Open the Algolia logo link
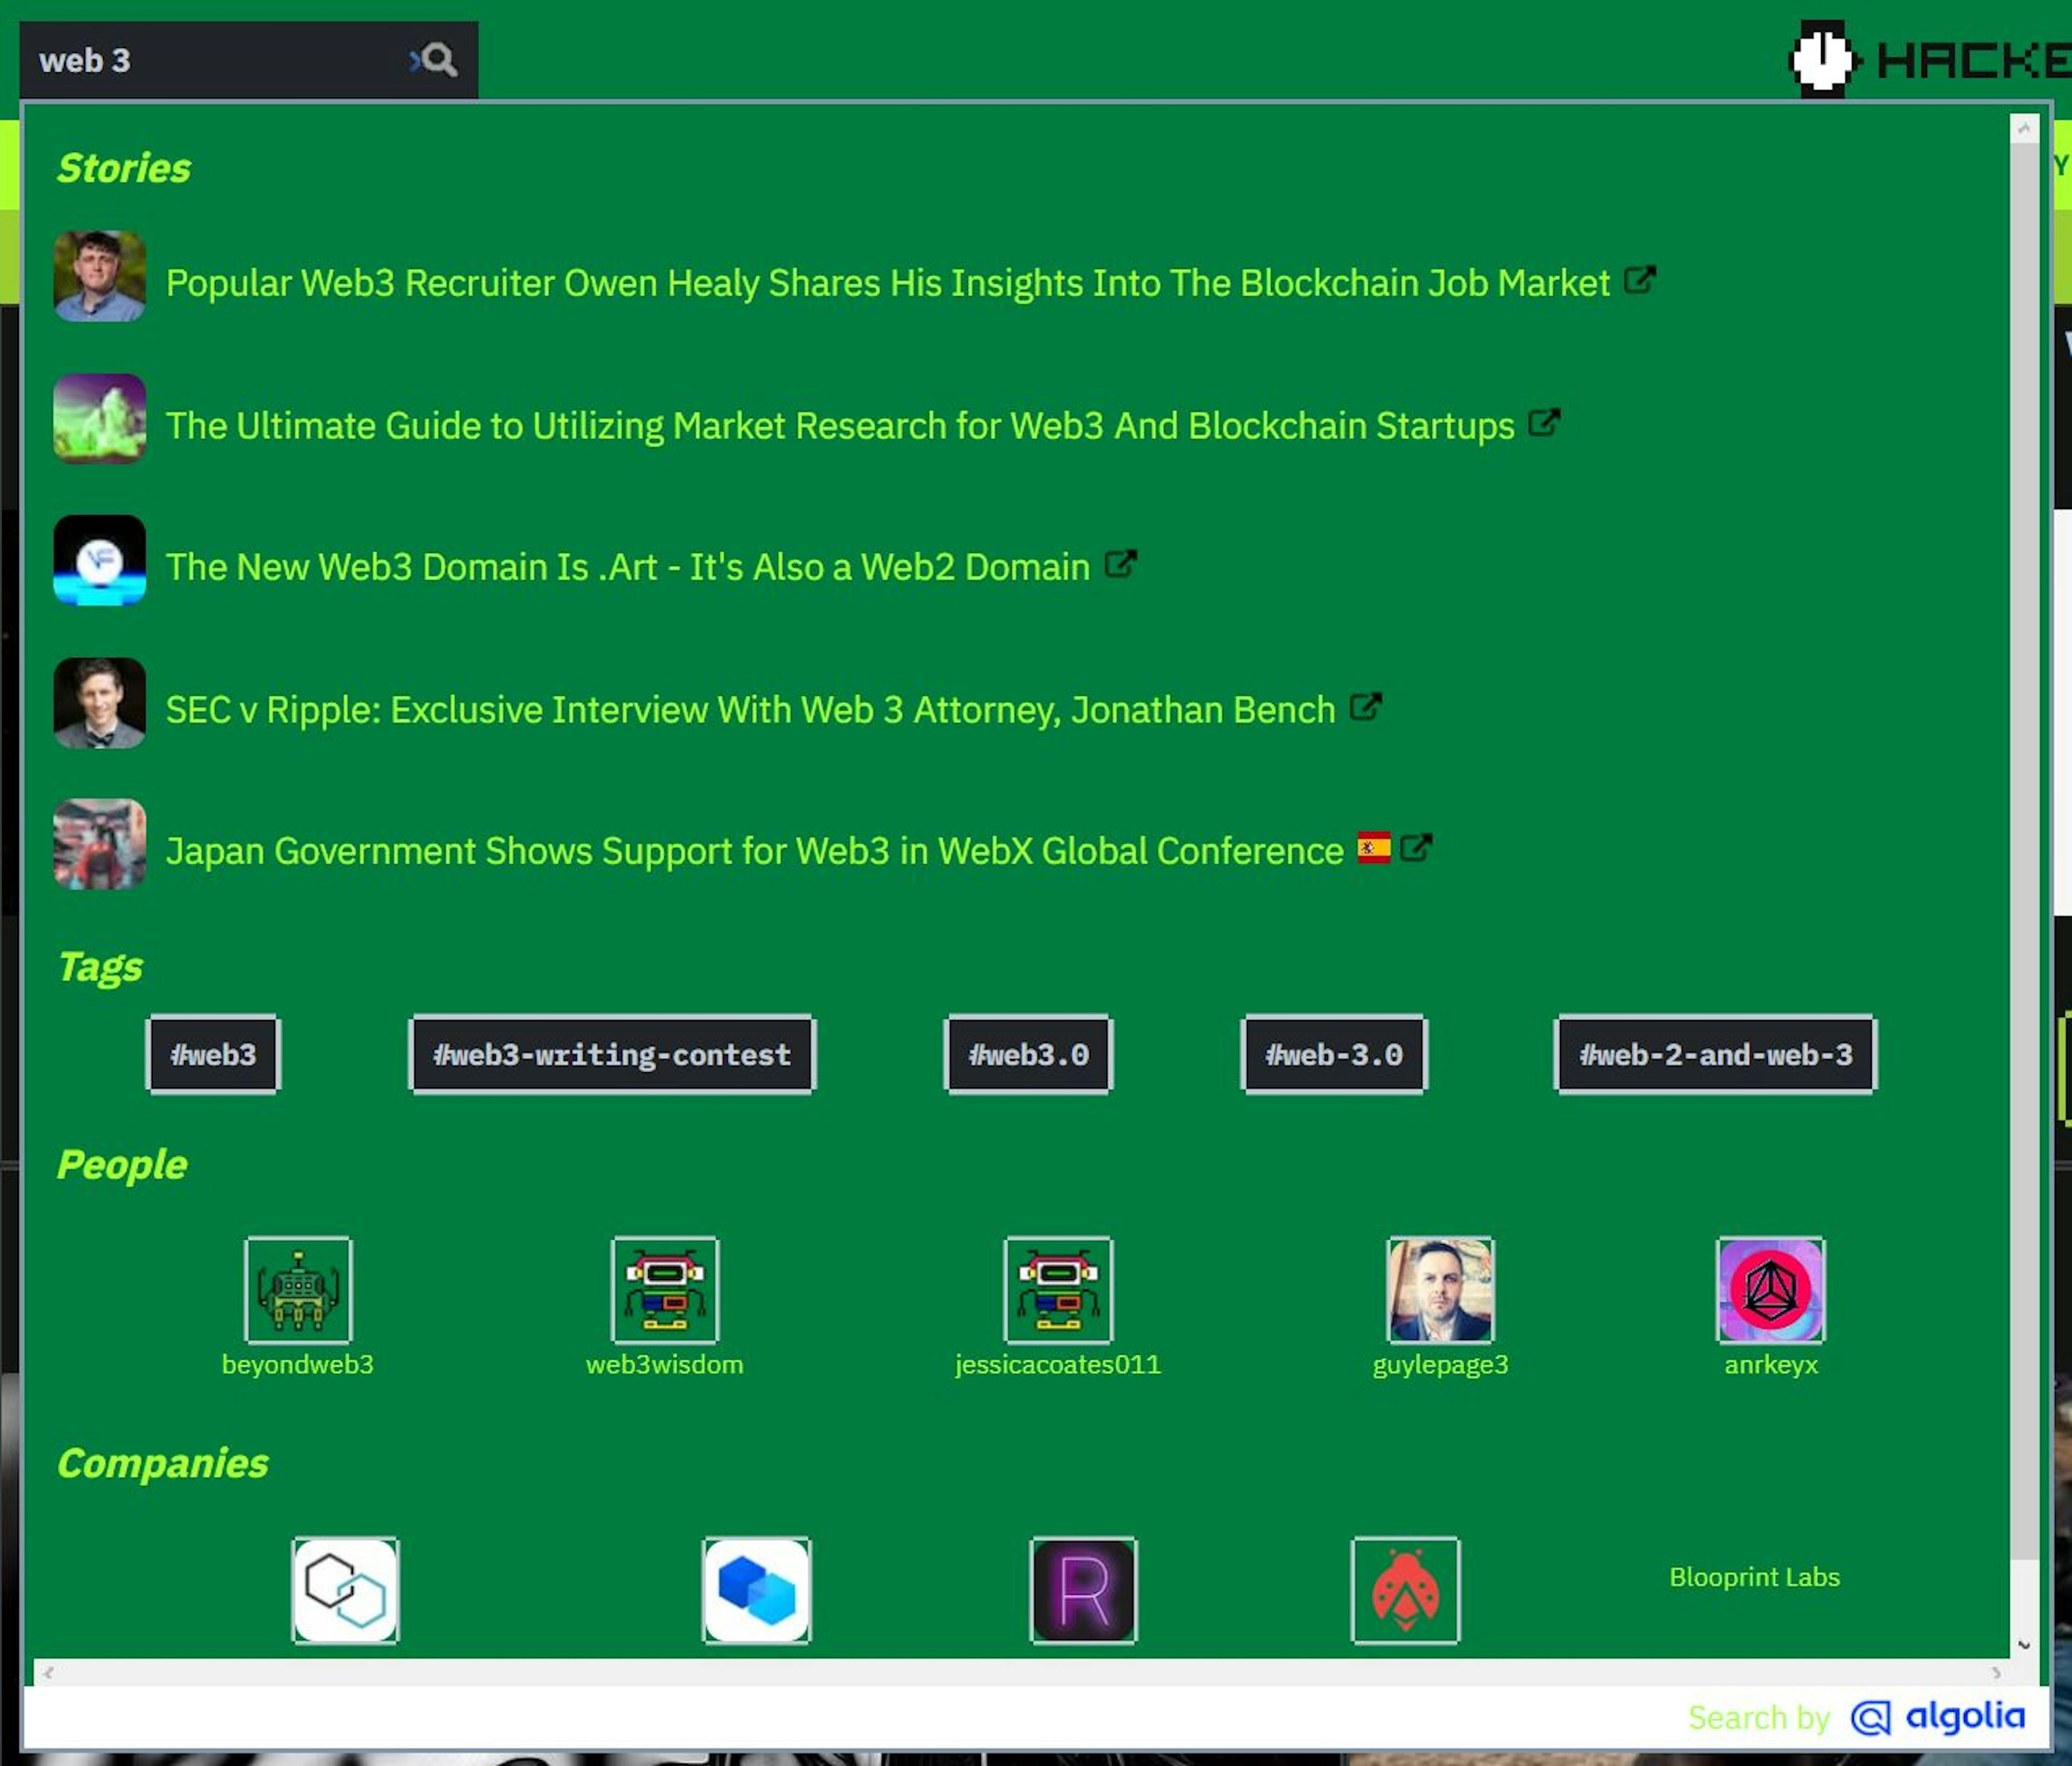The image size is (2072, 1766). pyautogui.click(x=1938, y=1717)
